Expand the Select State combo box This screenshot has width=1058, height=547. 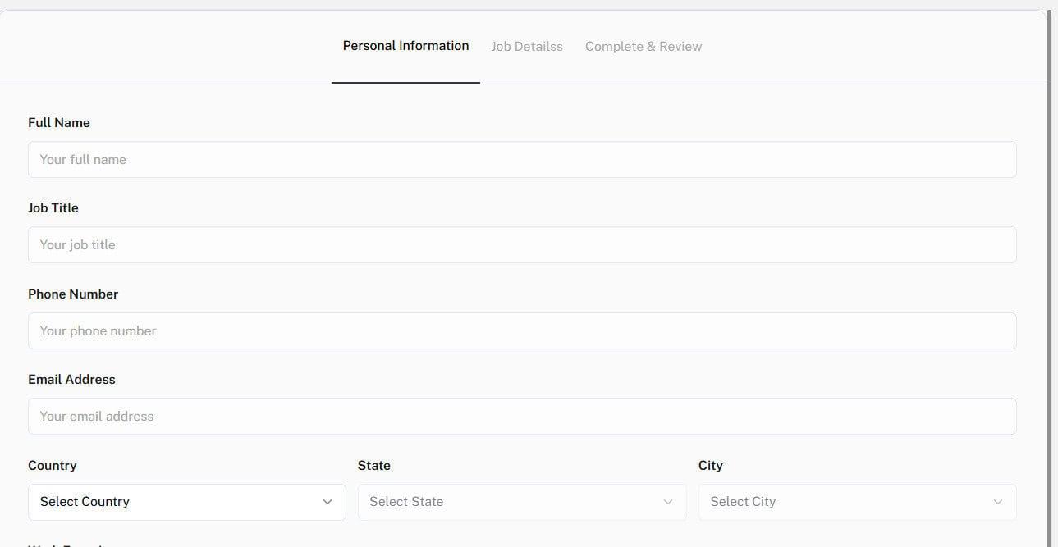pyautogui.click(x=521, y=502)
